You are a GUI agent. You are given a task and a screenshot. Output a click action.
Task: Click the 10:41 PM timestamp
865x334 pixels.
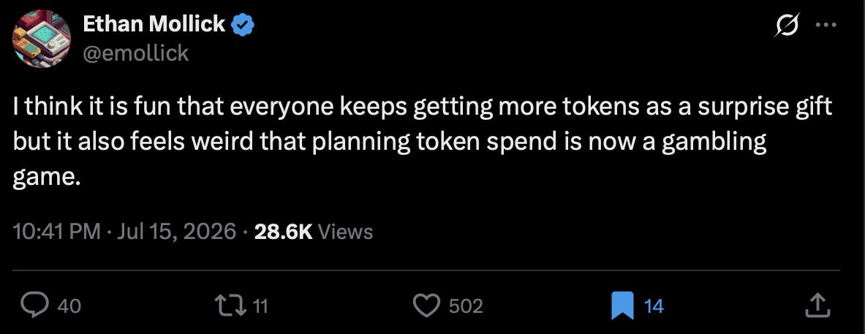[57, 232]
